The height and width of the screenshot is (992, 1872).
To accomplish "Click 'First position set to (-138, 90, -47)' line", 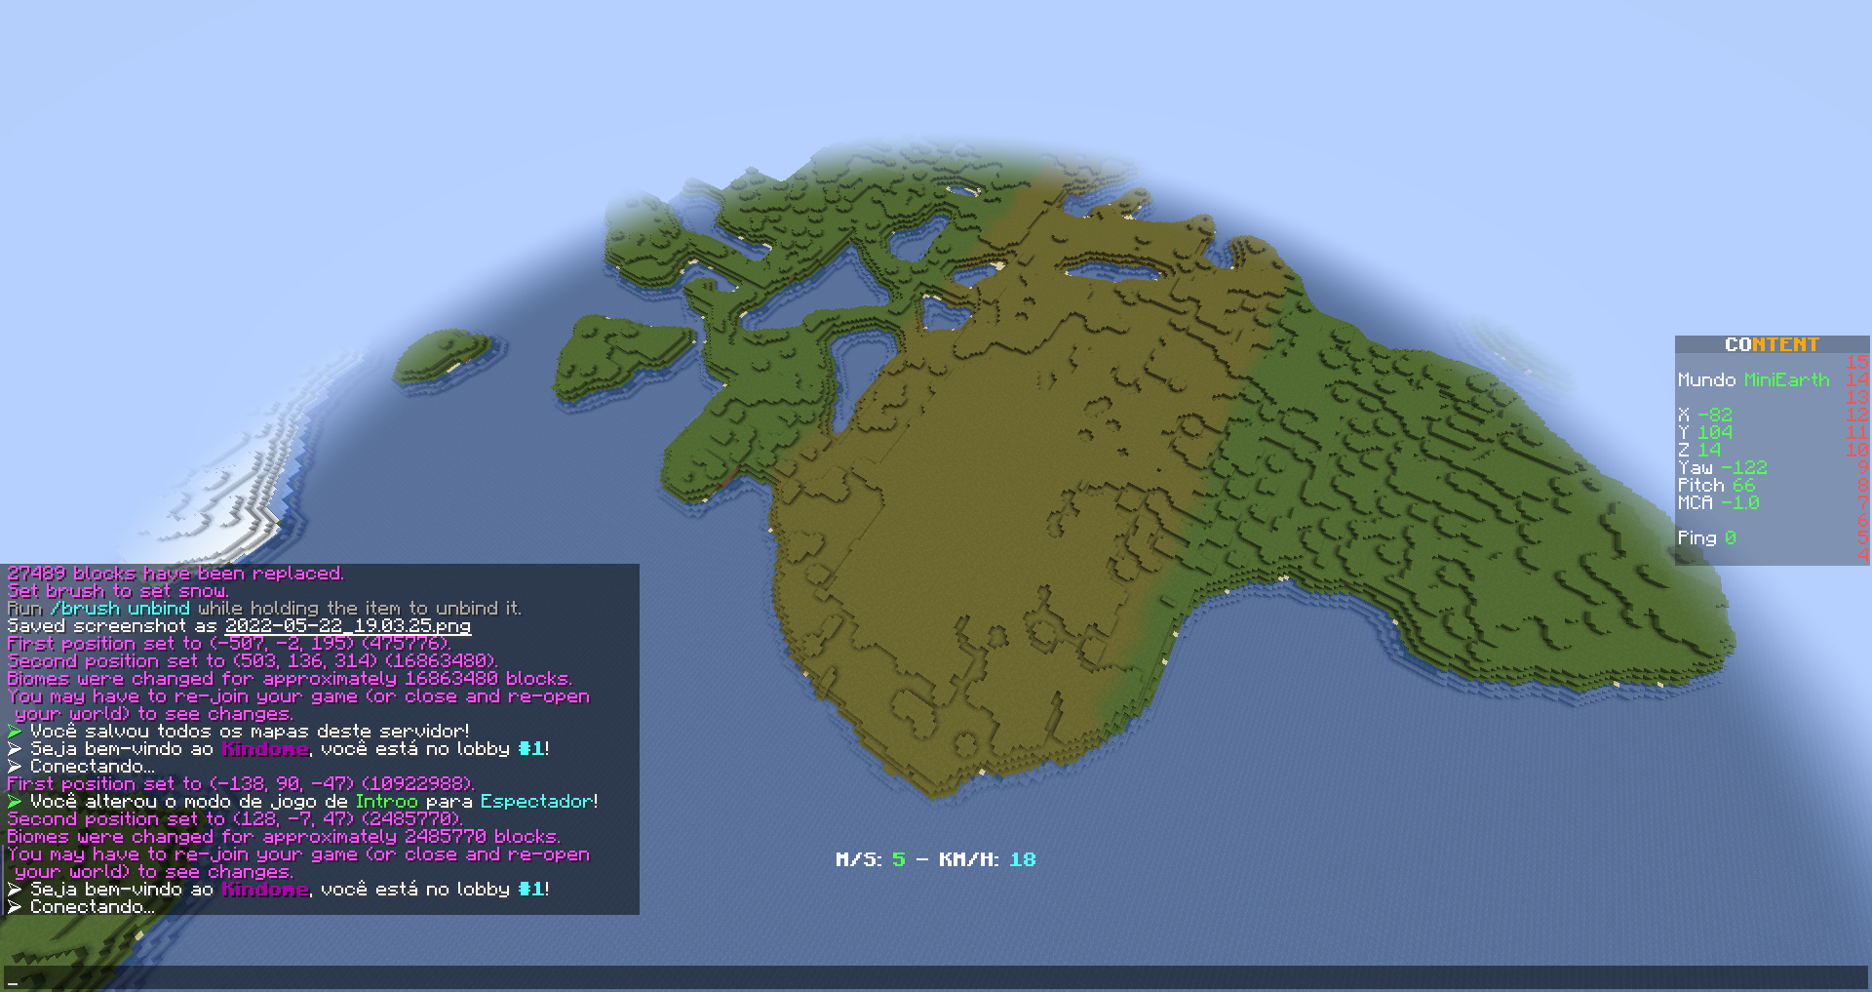I will pos(241,783).
